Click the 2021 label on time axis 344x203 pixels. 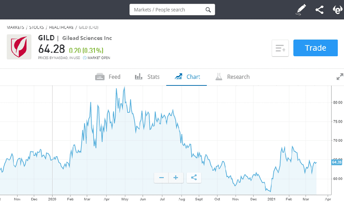[x=271, y=199]
